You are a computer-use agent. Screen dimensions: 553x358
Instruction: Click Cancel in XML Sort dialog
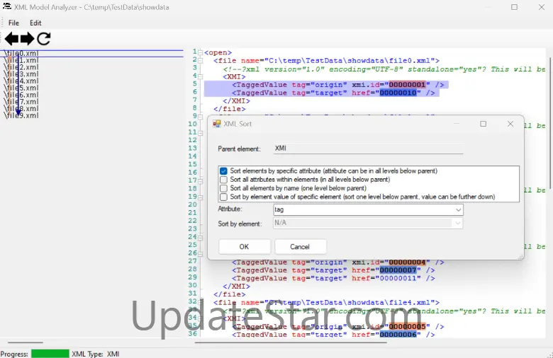point(300,247)
